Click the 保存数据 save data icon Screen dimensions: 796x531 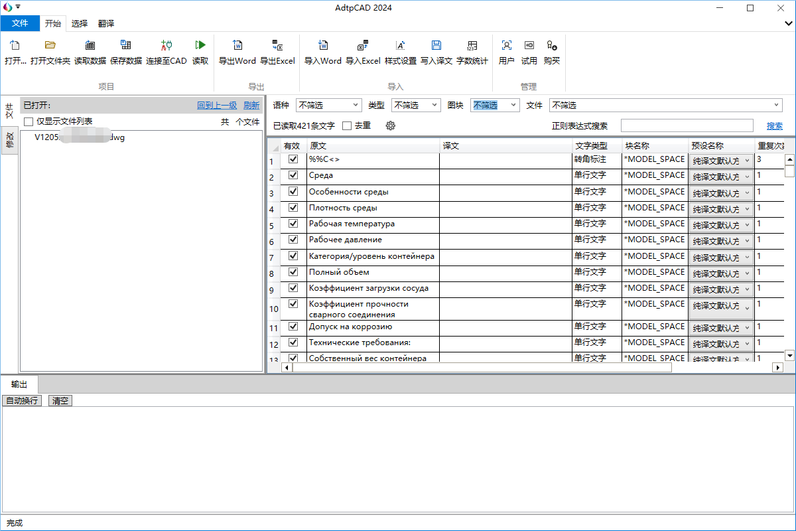point(125,46)
